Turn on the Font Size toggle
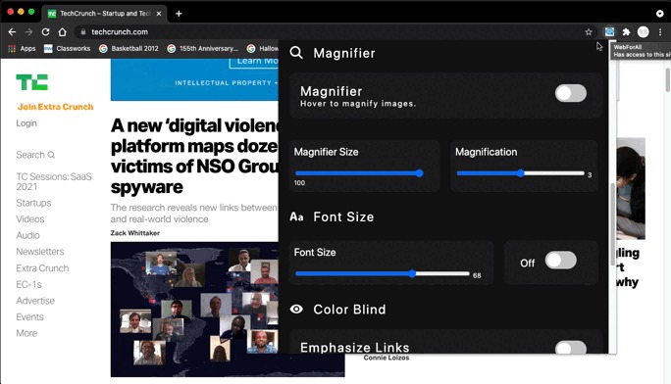 (x=560, y=261)
